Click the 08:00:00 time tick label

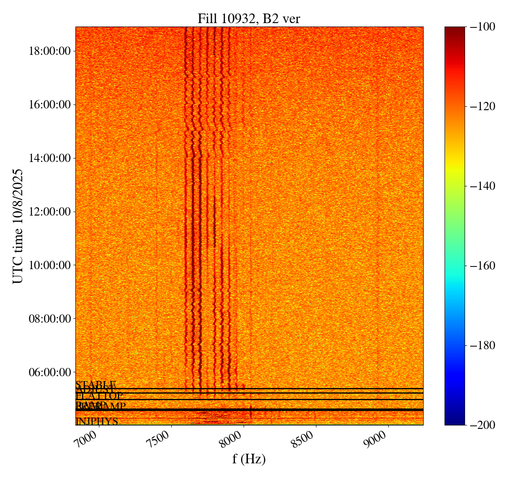click(x=49, y=319)
